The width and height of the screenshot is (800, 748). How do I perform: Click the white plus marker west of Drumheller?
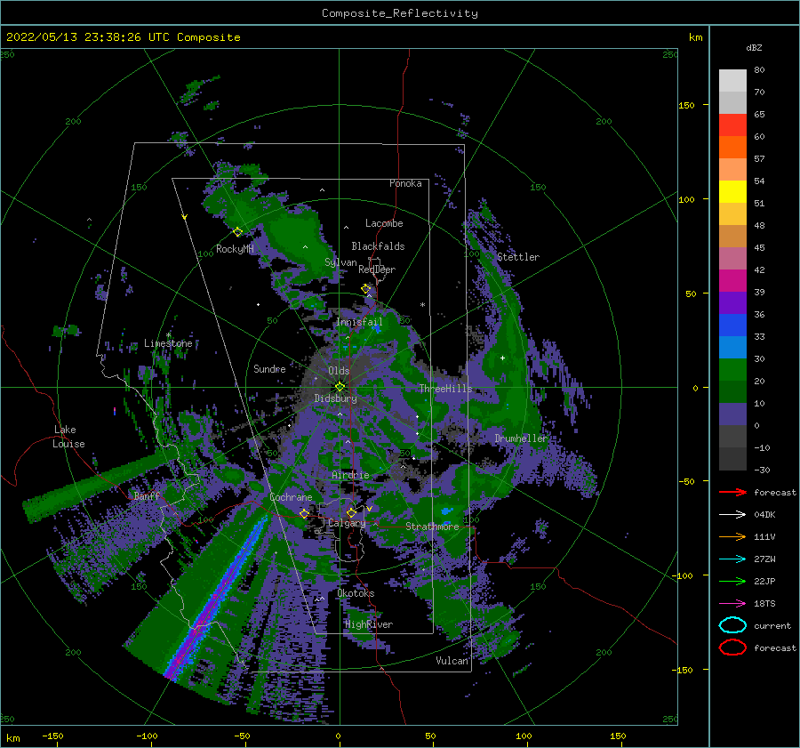(x=502, y=358)
